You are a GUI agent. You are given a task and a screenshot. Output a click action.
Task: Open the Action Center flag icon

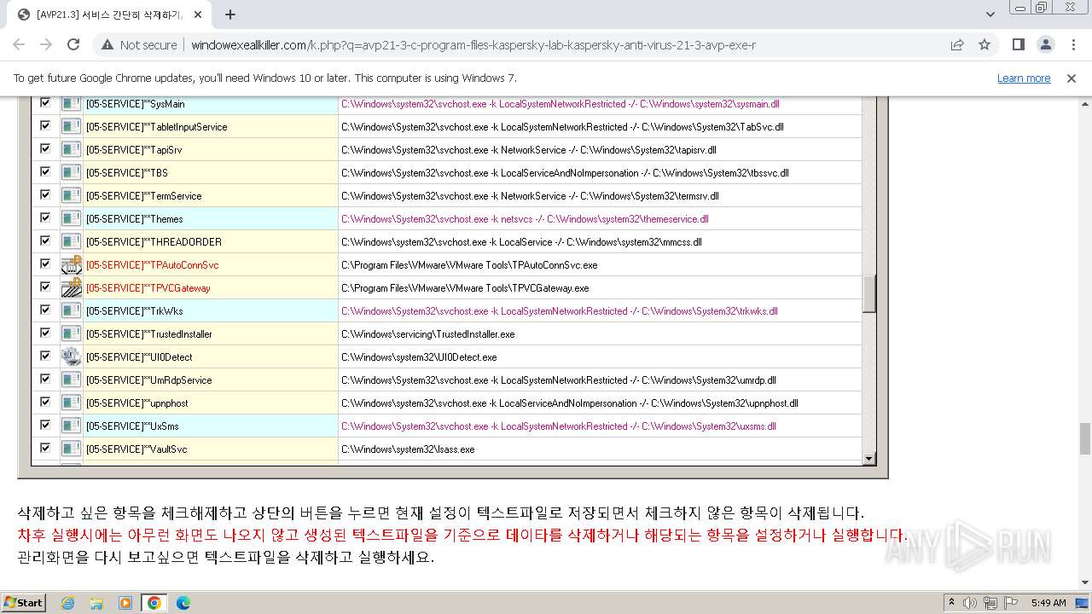pyautogui.click(x=1011, y=603)
